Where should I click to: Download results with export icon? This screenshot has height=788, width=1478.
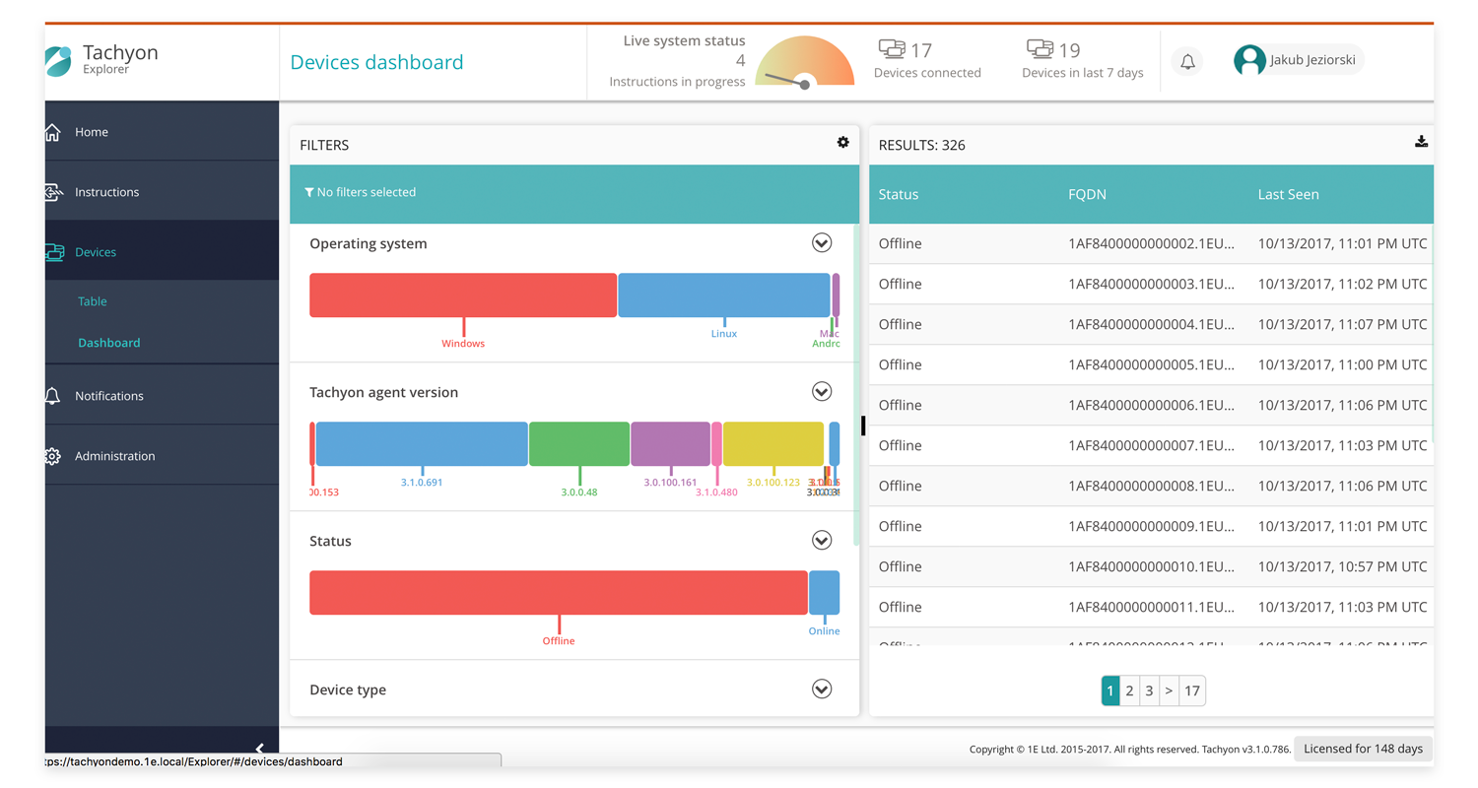(x=1421, y=142)
